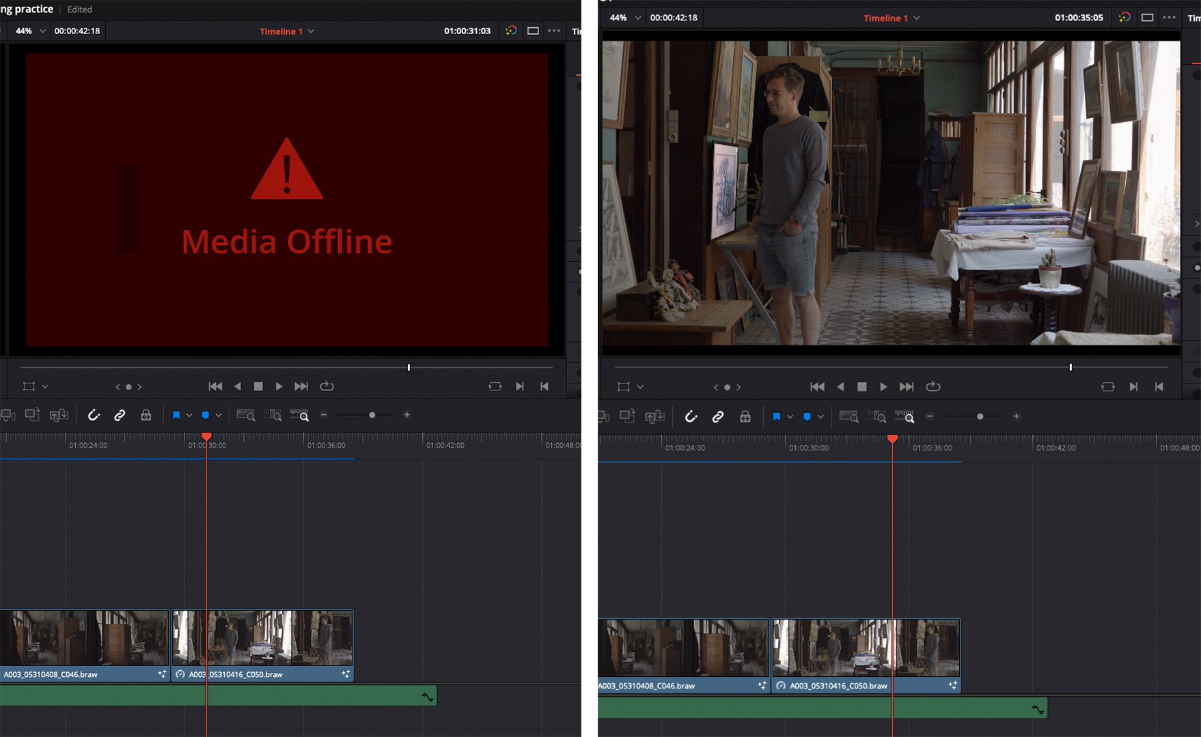1201x737 pixels.
Task: Jump to first frame in right viewer
Action: point(817,387)
